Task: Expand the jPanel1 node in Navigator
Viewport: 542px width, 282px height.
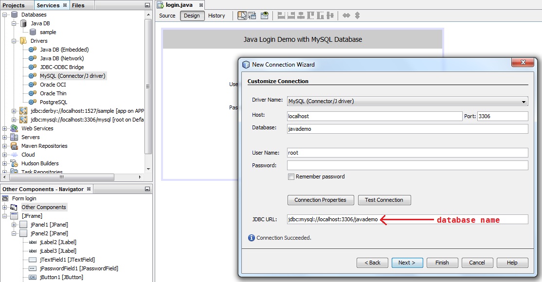Action: [x=14, y=225]
